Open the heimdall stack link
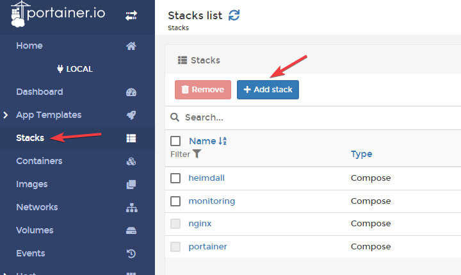The image size is (461, 275). pyautogui.click(x=206, y=178)
